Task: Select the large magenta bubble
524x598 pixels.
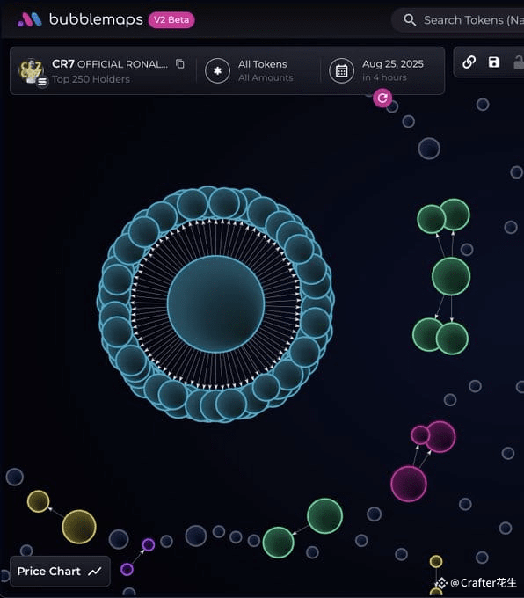Action: 409,484
